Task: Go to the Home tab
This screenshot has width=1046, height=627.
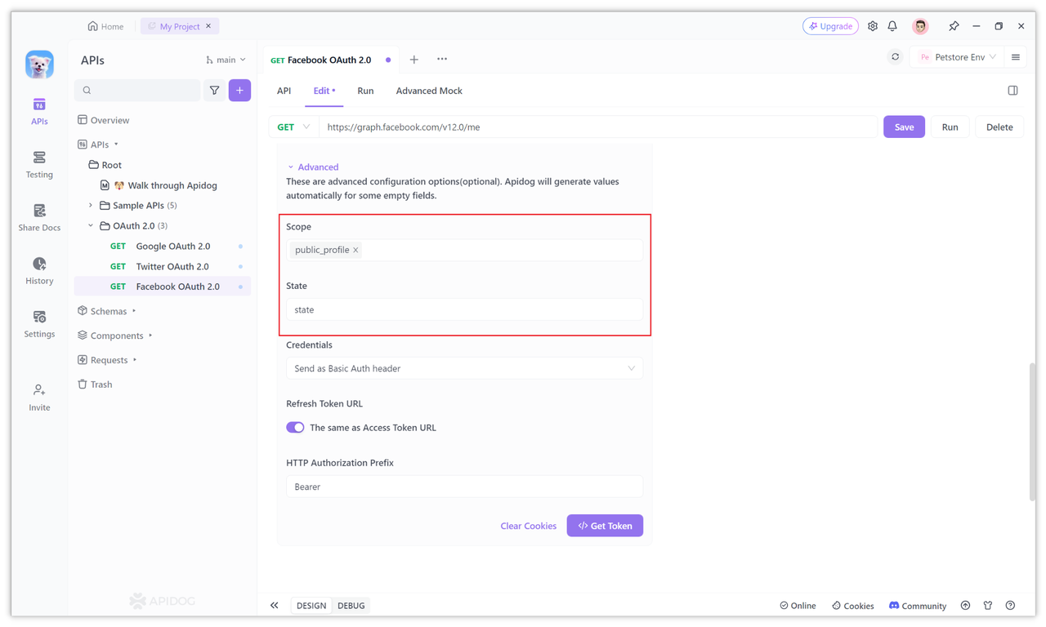Action: 106,26
